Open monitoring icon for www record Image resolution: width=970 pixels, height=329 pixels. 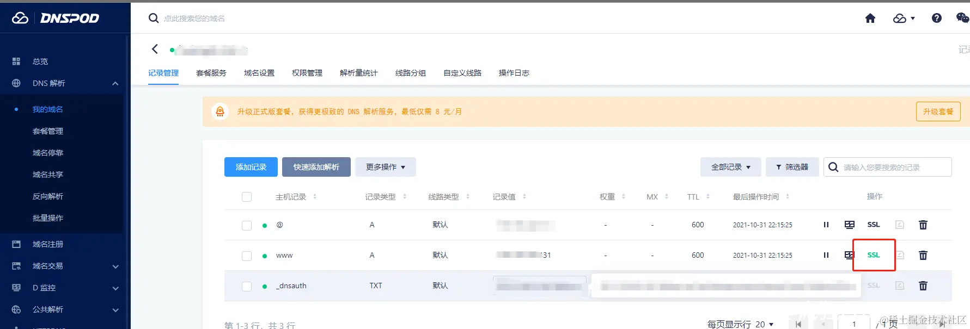[849, 255]
